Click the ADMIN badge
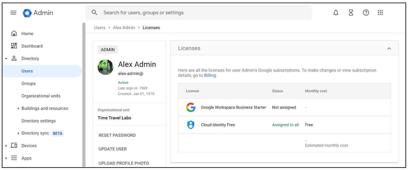The height and width of the screenshot is (170, 409). point(108,50)
